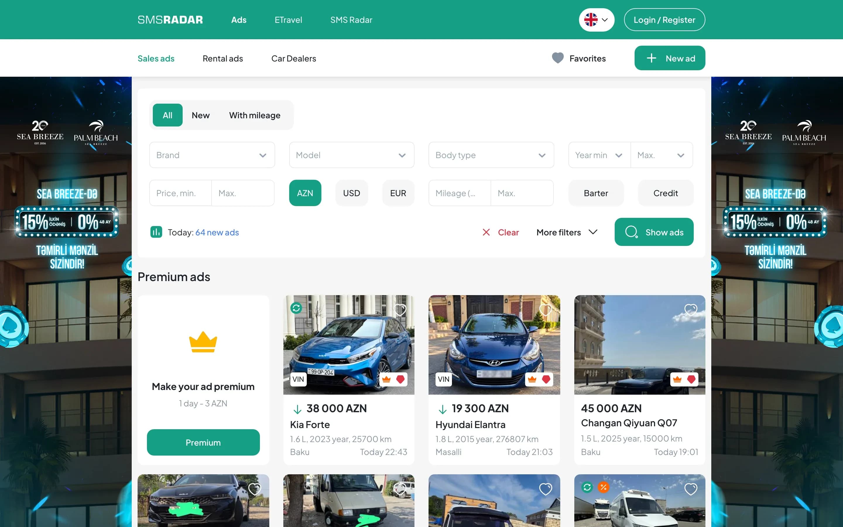The image size is (843, 527).
Task: Select EUR currency
Action: pyautogui.click(x=398, y=193)
